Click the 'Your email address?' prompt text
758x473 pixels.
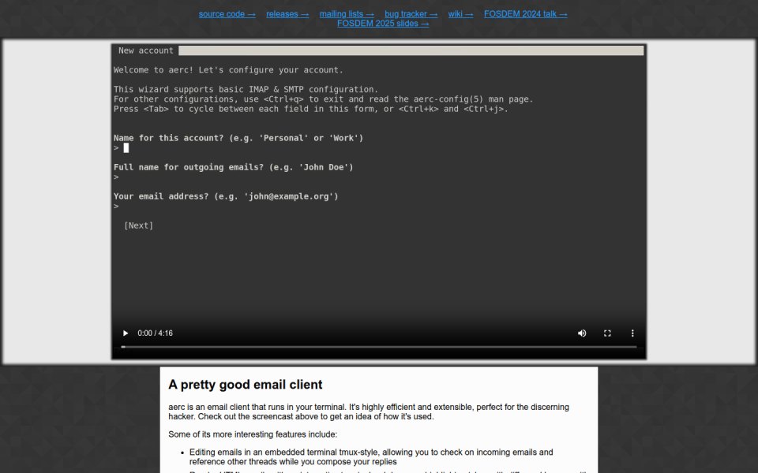point(226,196)
